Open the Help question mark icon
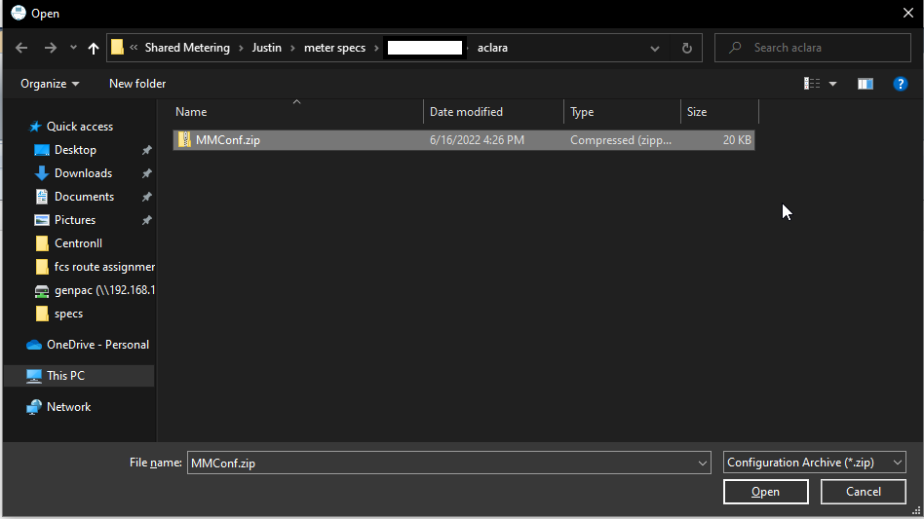The image size is (924, 519). pos(901,84)
